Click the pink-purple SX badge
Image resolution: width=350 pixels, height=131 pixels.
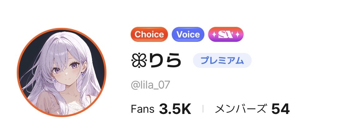(226, 34)
